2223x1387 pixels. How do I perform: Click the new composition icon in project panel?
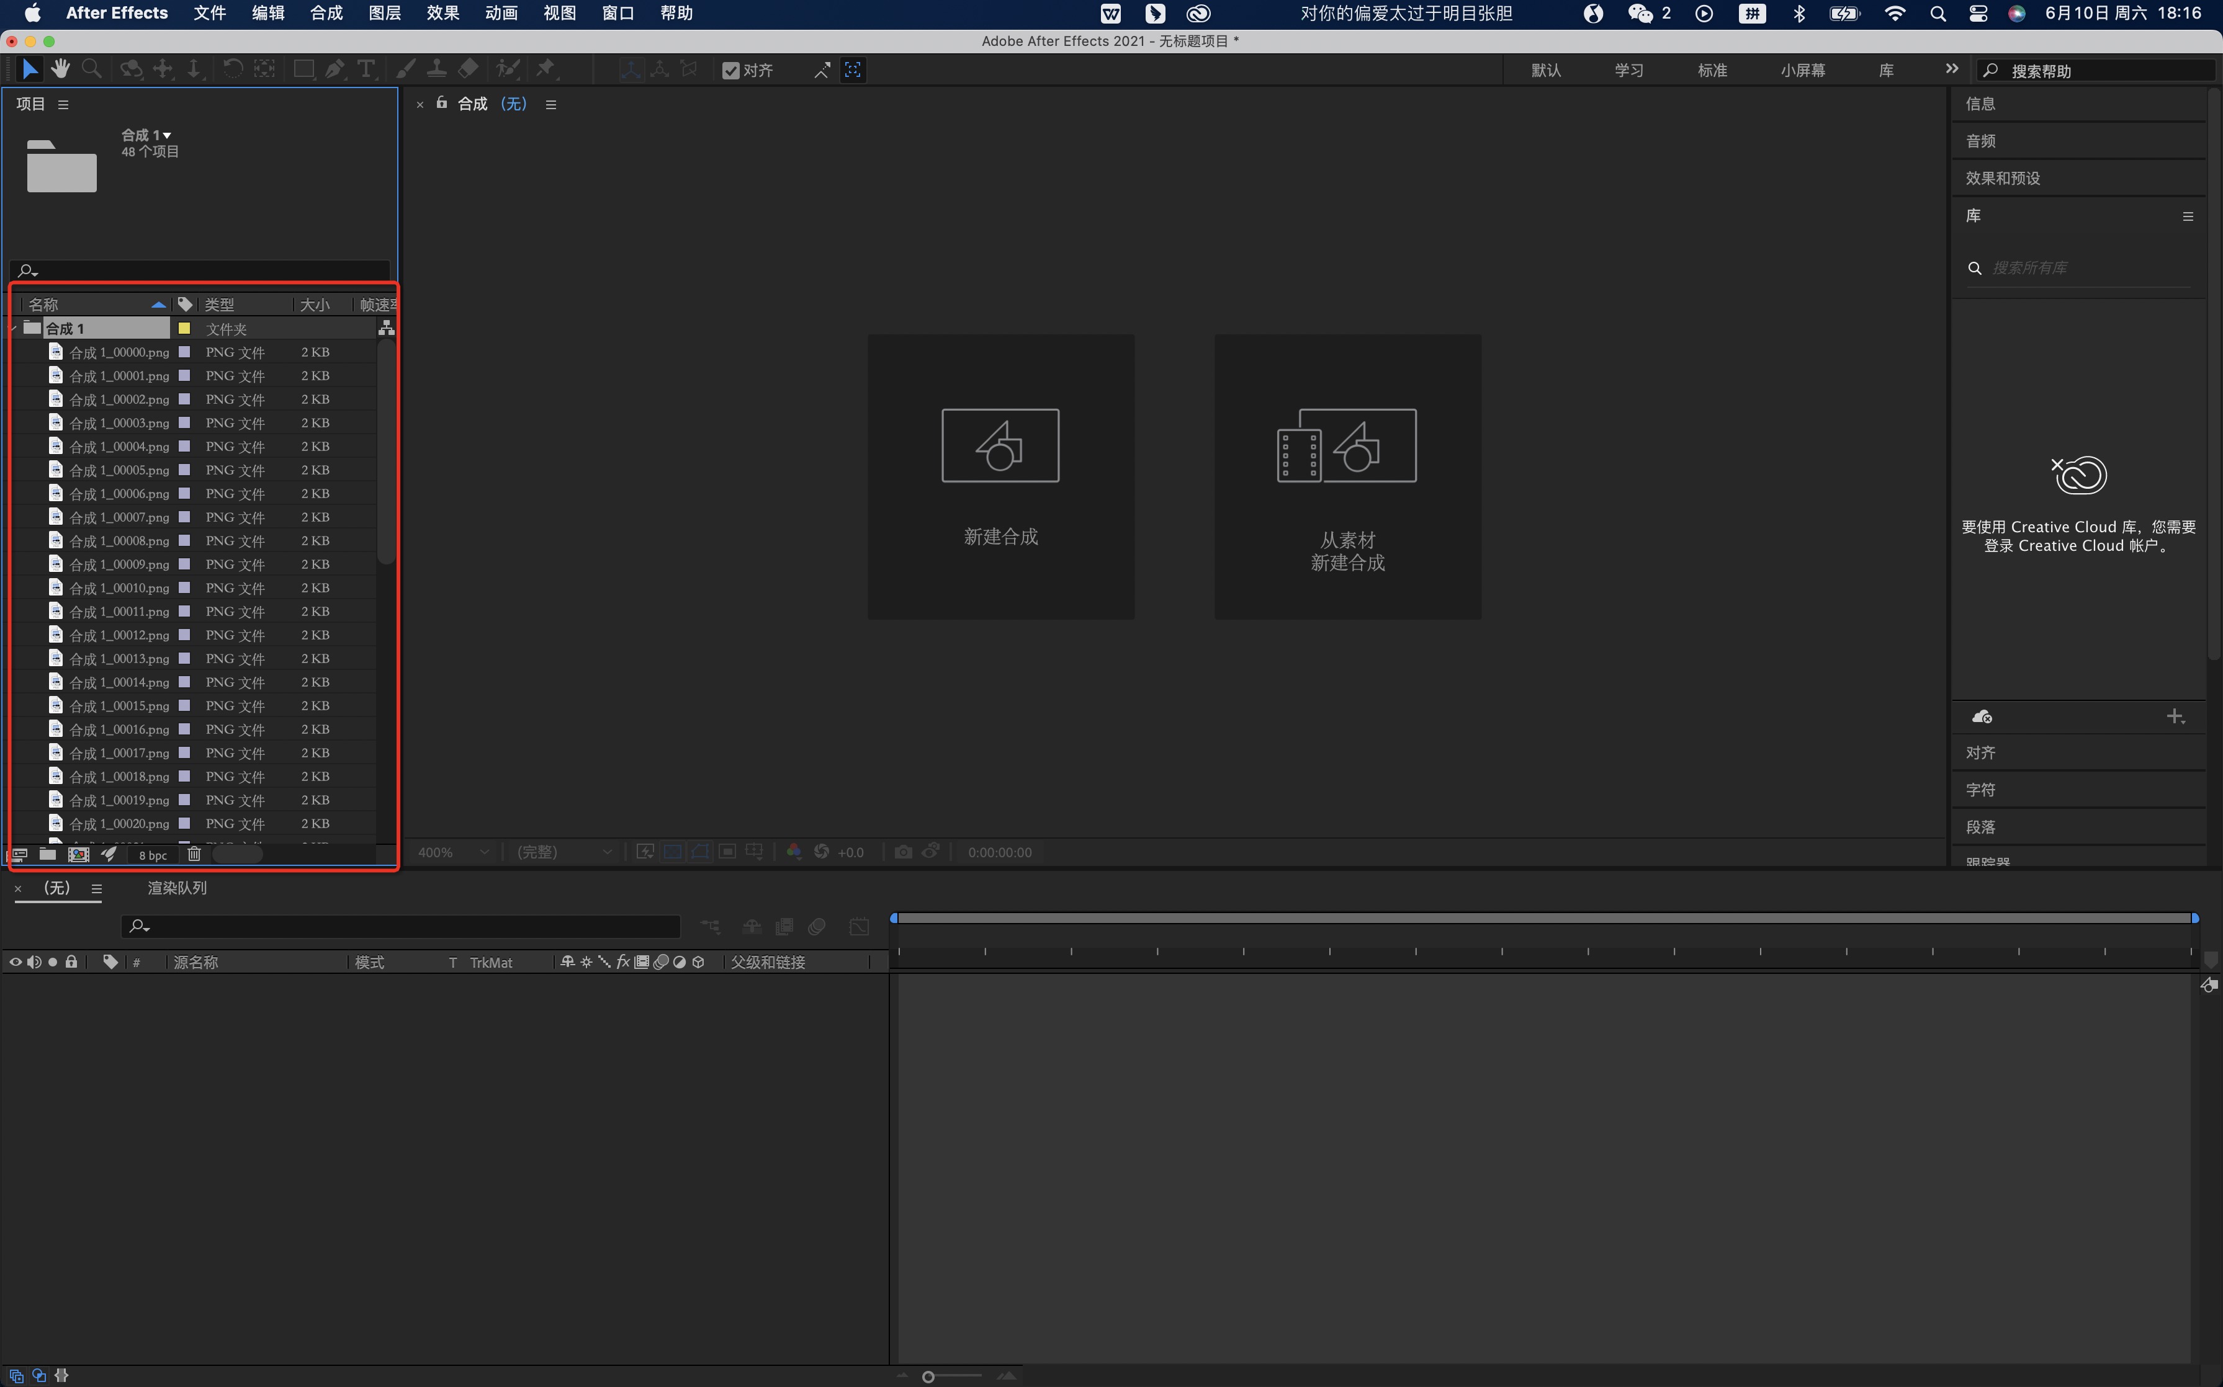point(78,854)
